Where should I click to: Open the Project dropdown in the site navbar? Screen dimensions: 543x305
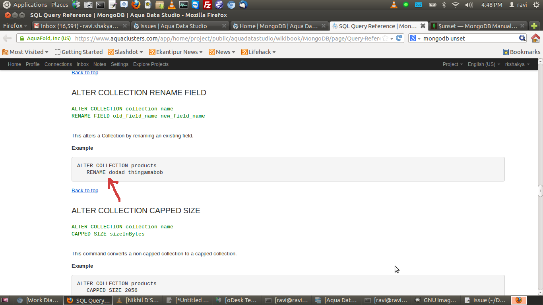point(453,64)
